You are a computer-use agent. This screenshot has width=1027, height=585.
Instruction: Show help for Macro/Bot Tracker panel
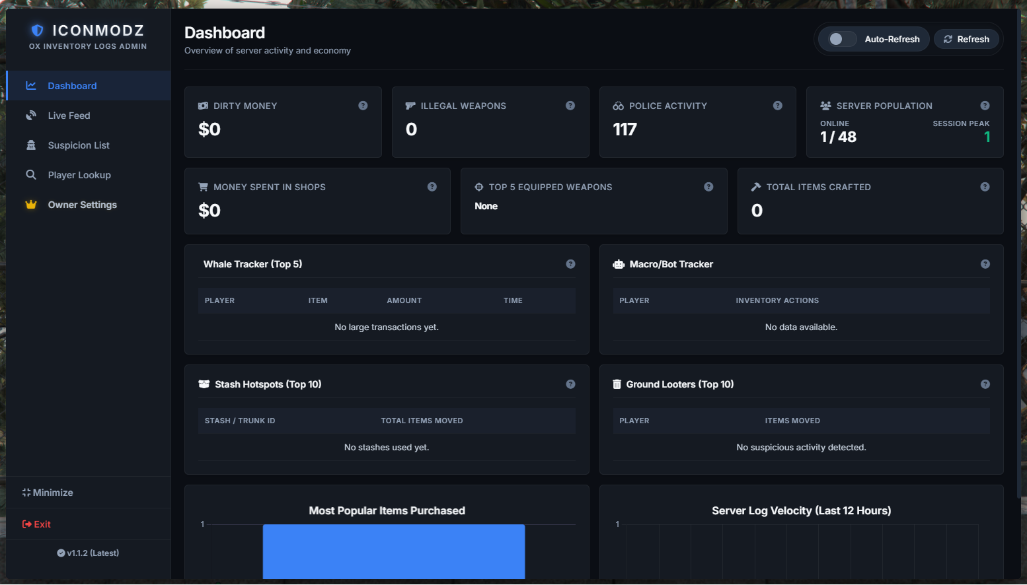(985, 264)
